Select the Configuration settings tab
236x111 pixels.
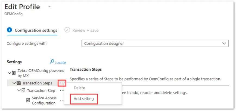pos(32,30)
